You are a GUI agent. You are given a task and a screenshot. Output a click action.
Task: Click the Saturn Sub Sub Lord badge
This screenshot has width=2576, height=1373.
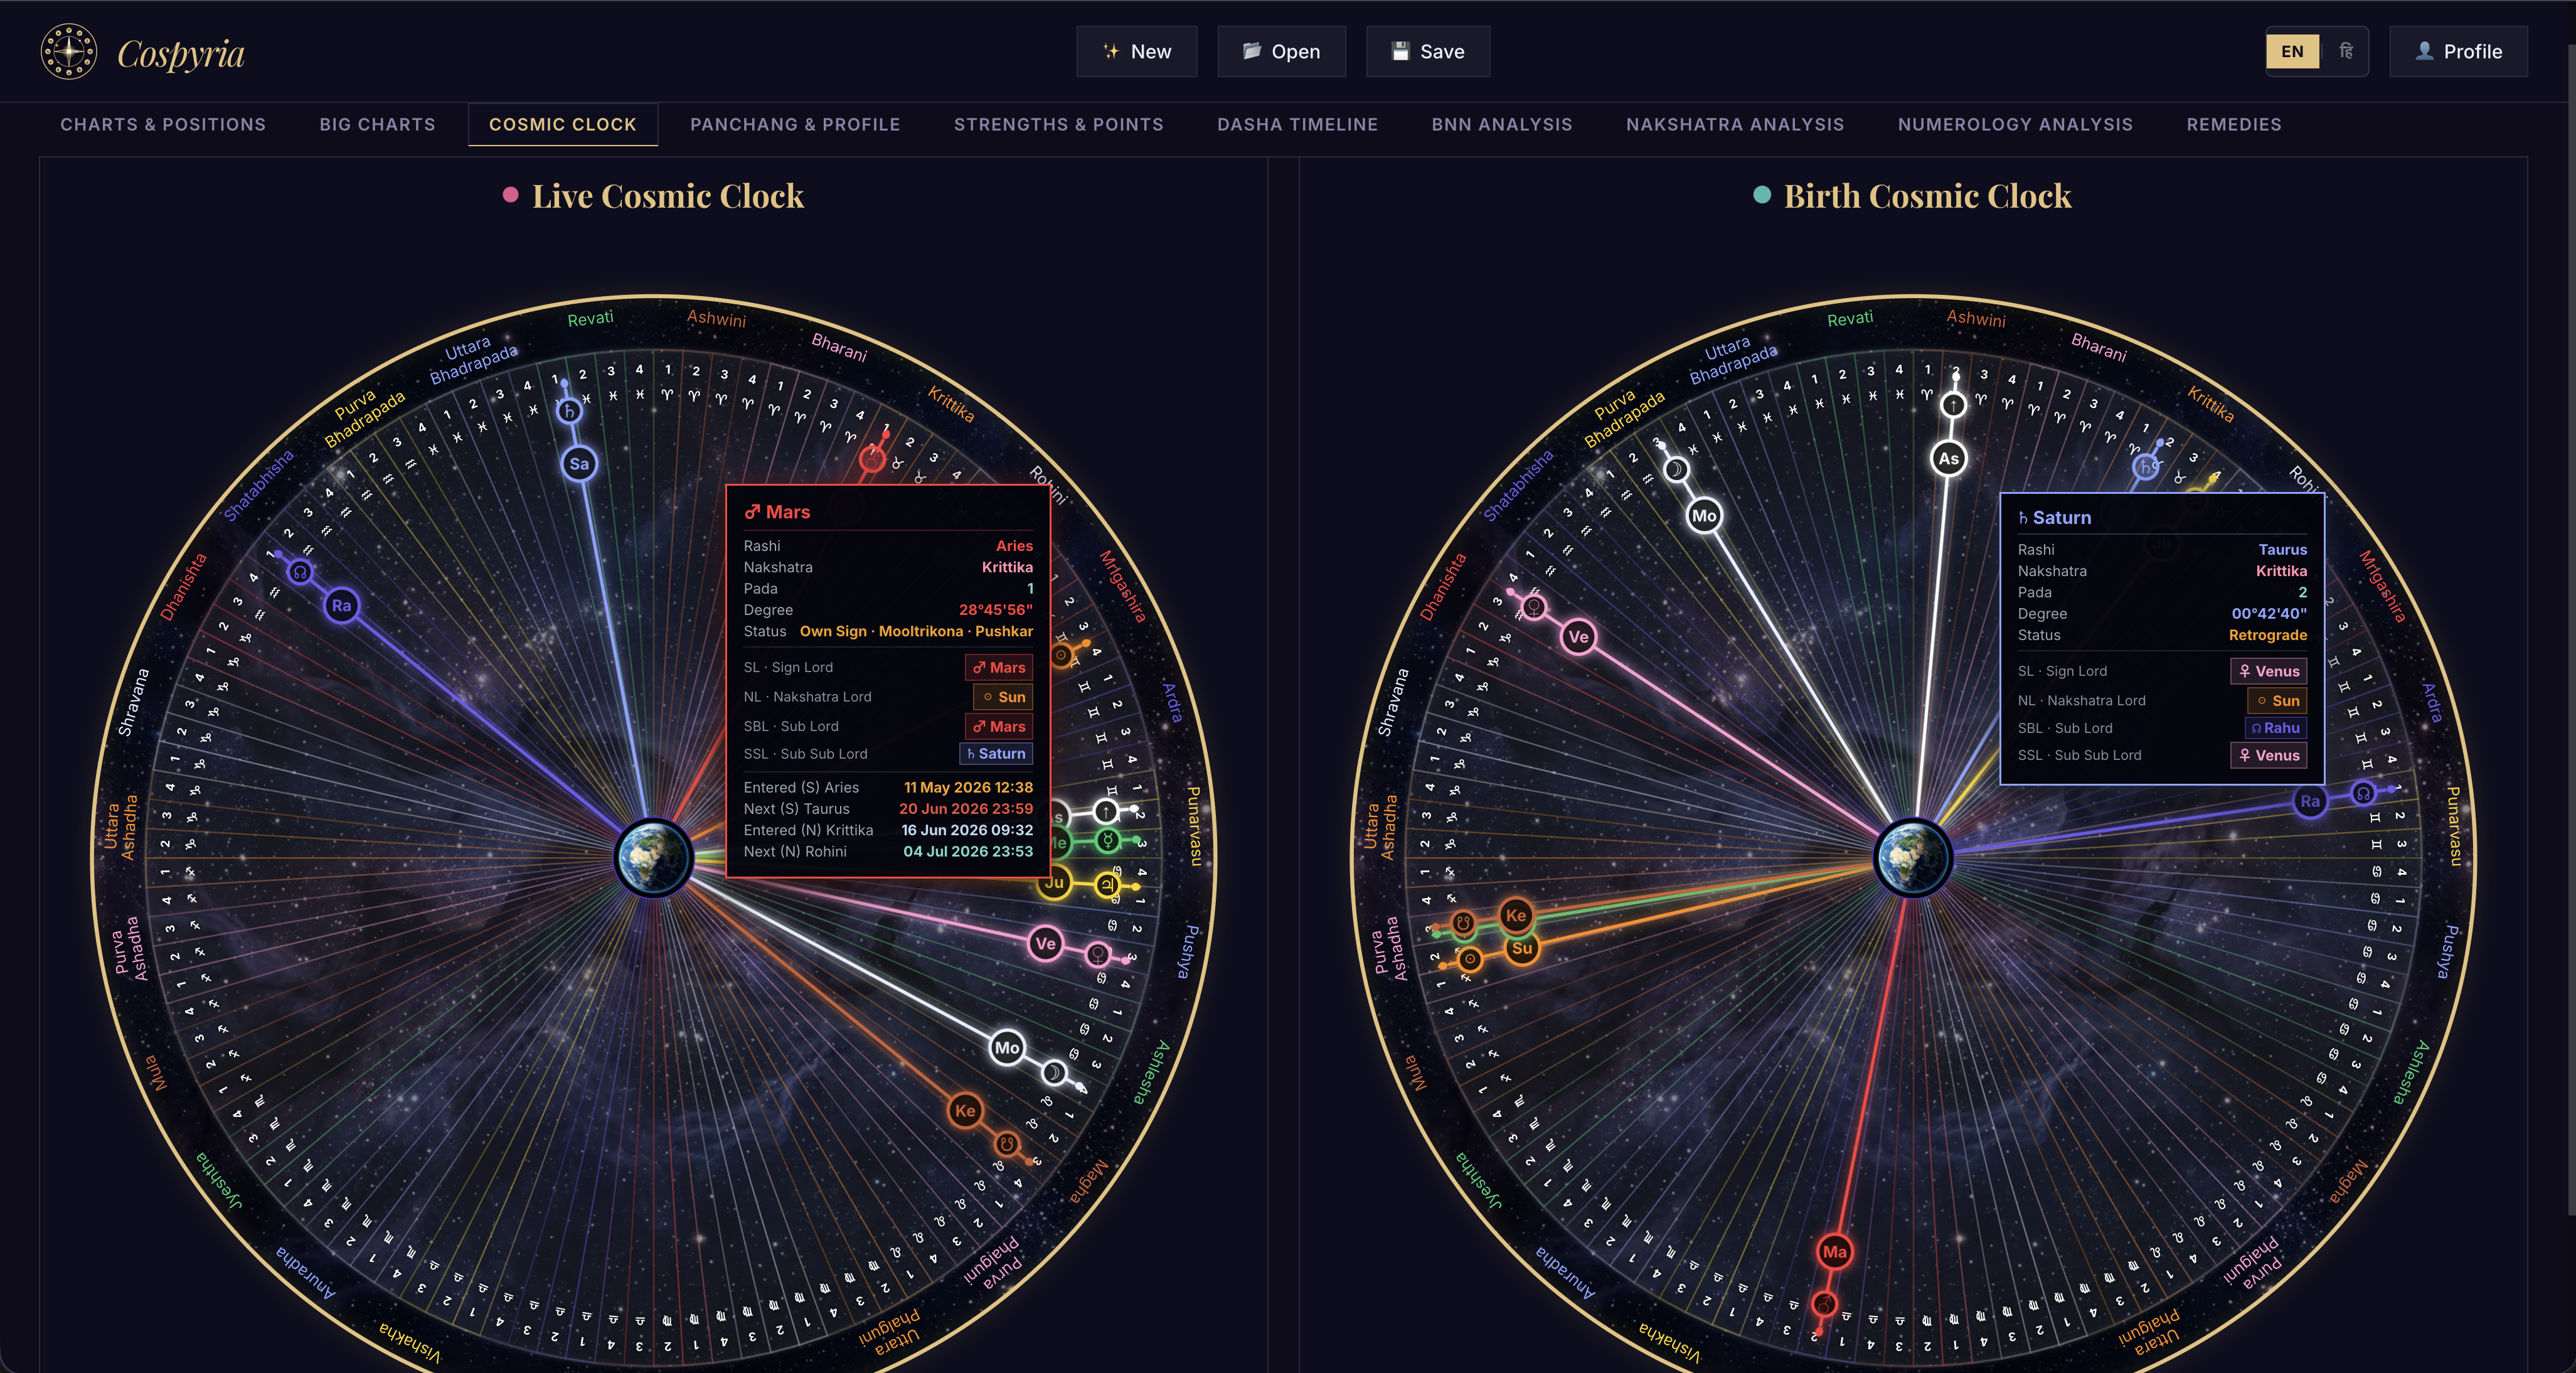point(996,754)
